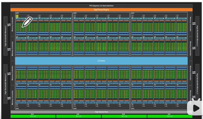Click the gray High-Speed Hub bar
The width and height of the screenshot is (203, 119).
click(101, 112)
